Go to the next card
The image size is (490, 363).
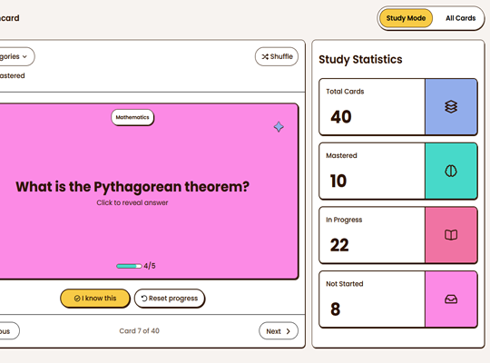(279, 331)
